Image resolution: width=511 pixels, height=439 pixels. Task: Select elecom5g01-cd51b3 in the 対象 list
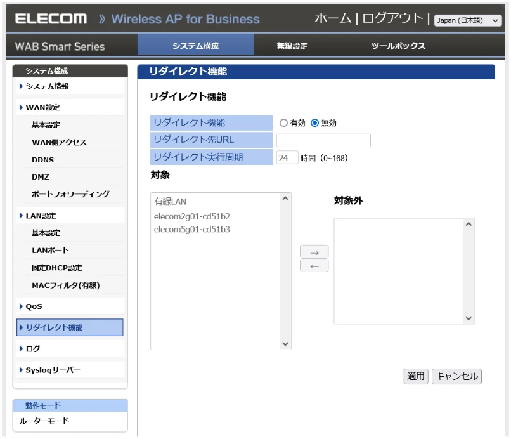coord(215,229)
